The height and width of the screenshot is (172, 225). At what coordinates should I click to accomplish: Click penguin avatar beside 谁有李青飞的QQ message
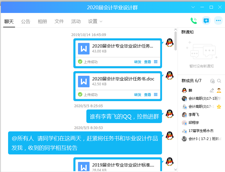tap(170, 114)
